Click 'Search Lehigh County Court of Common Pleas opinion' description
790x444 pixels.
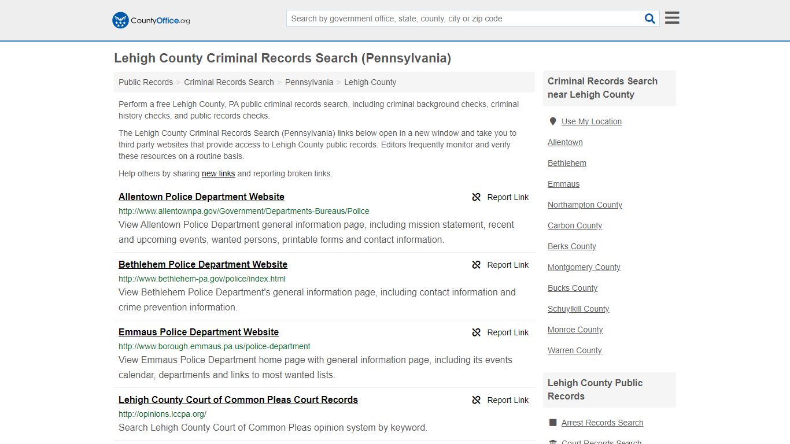pos(273,428)
